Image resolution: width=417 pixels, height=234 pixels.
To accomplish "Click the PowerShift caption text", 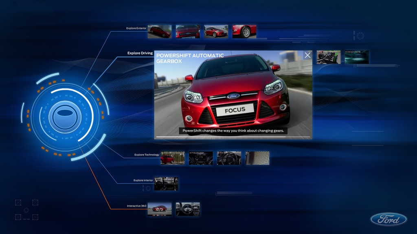I will tap(233, 130).
